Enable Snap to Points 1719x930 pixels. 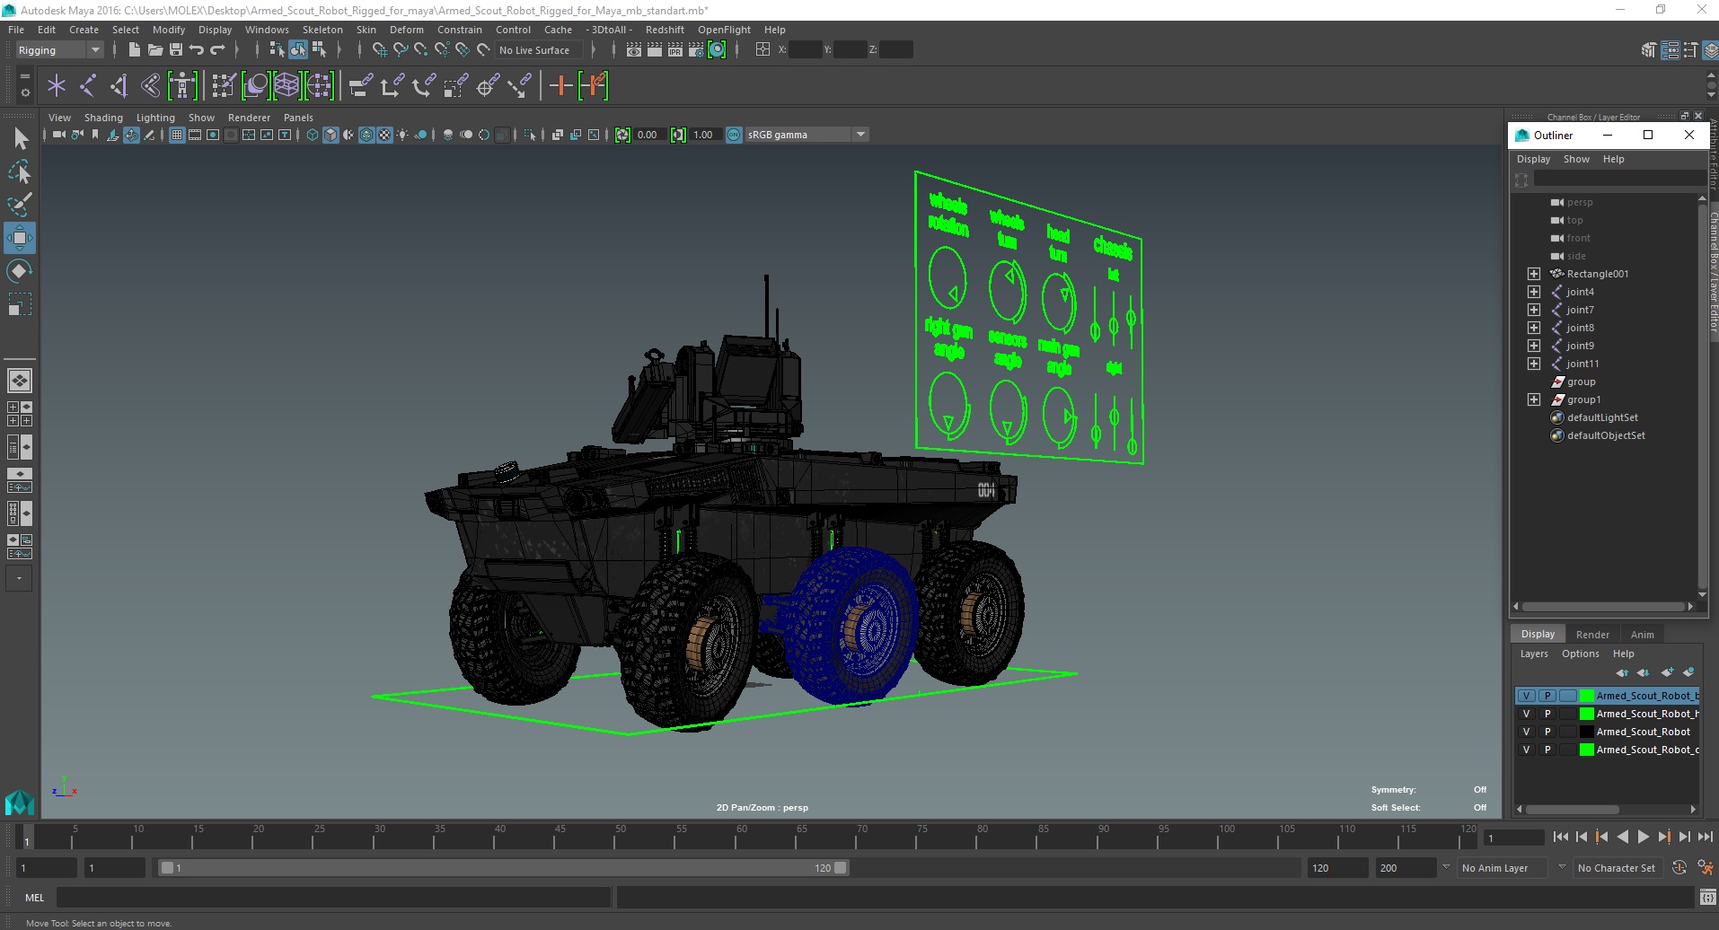[x=421, y=50]
